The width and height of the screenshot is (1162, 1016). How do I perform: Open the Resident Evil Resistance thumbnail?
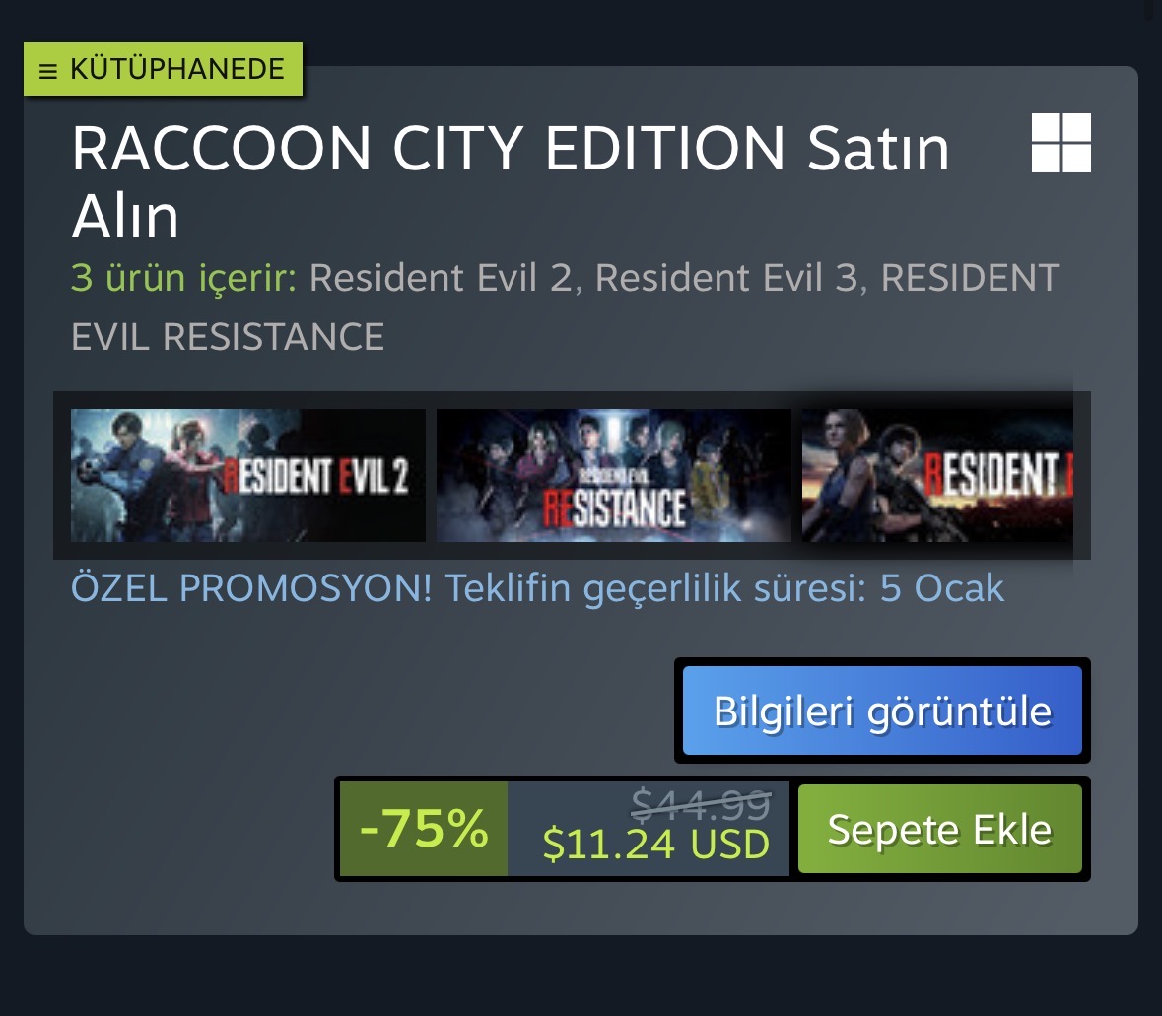coord(614,475)
